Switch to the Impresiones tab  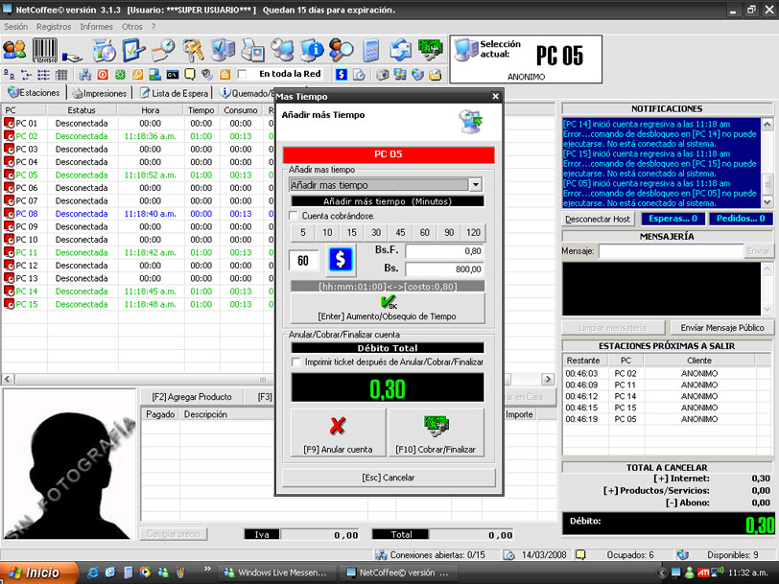(100, 93)
